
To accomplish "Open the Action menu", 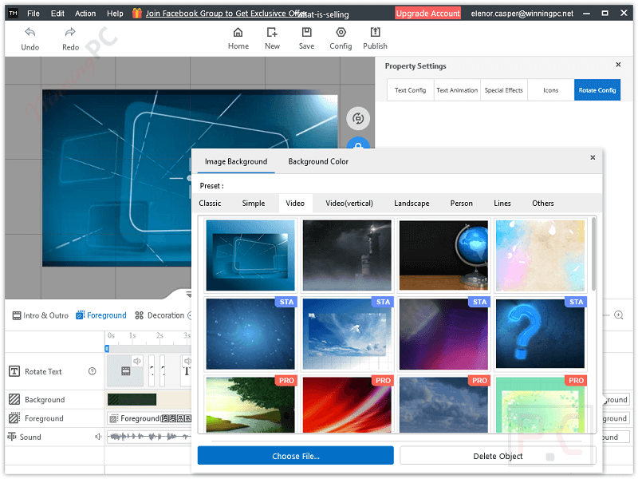I will click(x=85, y=14).
